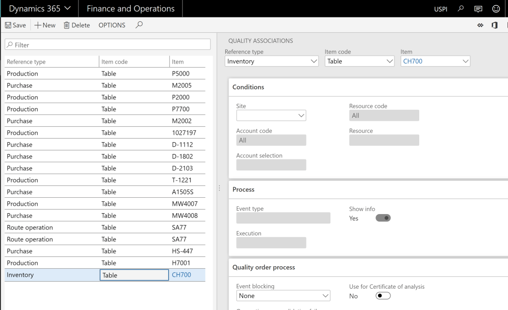
Task: Click the New plus icon
Action: pyautogui.click(x=38, y=25)
